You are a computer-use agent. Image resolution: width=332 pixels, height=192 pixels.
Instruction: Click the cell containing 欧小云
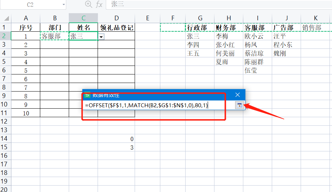(x=258, y=36)
